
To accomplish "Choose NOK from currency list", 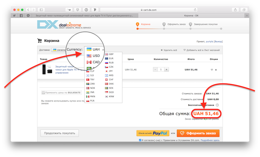I will point(91,88).
